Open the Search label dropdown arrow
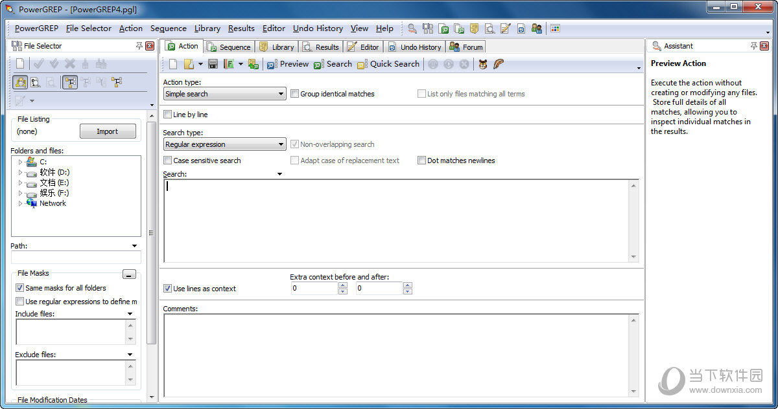Screen dimensions: 778x409 [279, 174]
